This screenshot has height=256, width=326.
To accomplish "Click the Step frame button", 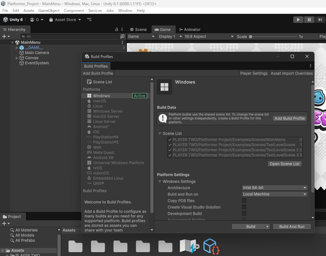I will tap(320, 20).
